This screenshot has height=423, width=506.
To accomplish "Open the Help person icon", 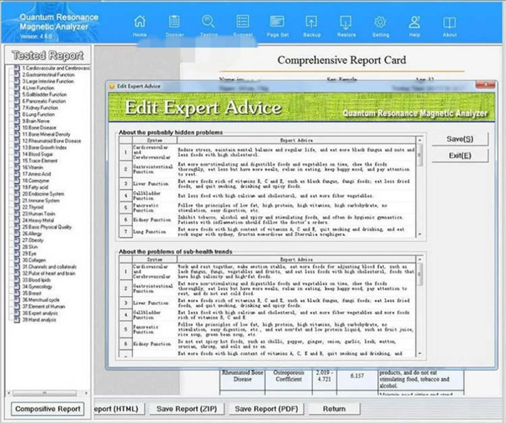I will tap(414, 21).
